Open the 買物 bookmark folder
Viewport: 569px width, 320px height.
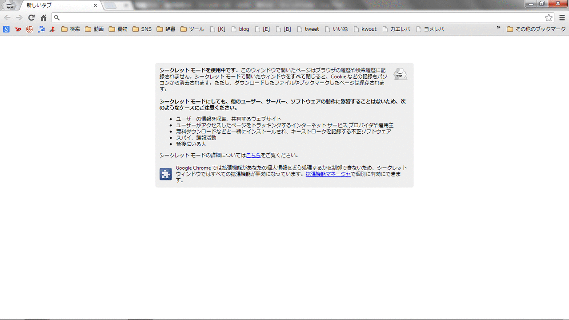pyautogui.click(x=118, y=29)
